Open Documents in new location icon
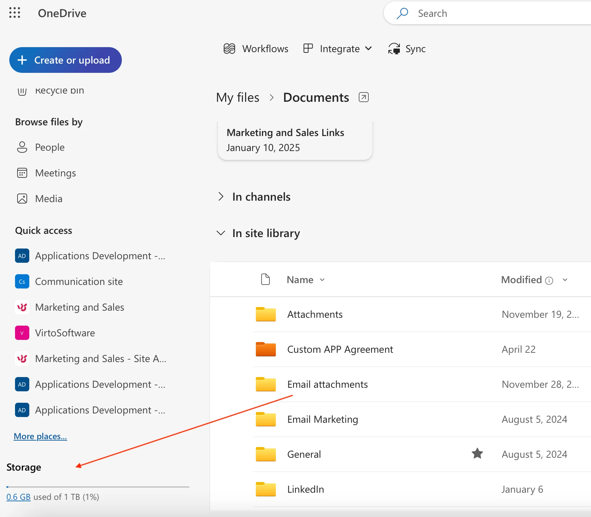591x517 pixels. [x=363, y=97]
